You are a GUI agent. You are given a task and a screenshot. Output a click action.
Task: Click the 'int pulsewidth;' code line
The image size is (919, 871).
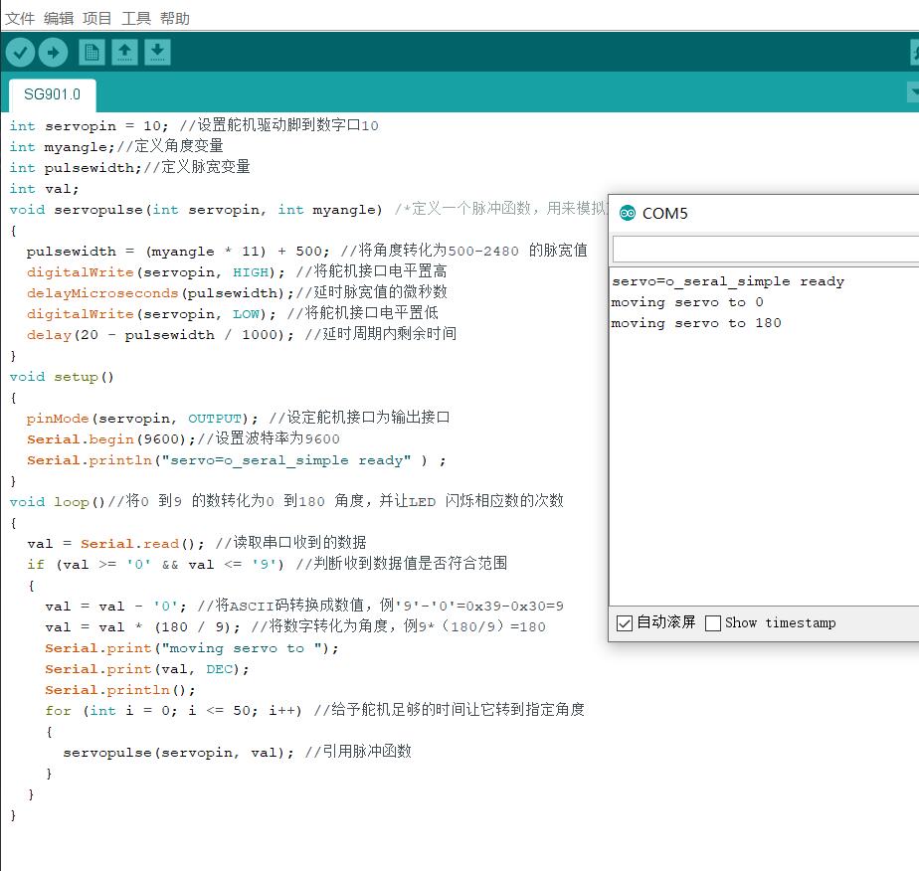click(129, 167)
